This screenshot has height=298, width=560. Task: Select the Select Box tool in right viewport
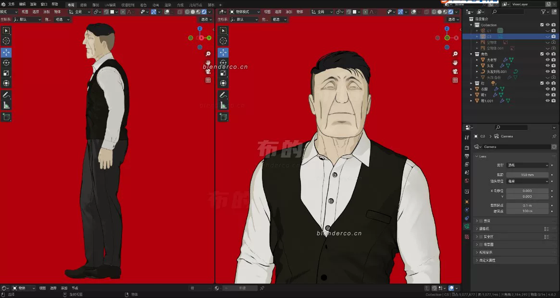223,30
